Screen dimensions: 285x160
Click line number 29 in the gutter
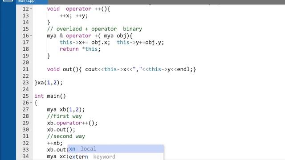coord(26,123)
